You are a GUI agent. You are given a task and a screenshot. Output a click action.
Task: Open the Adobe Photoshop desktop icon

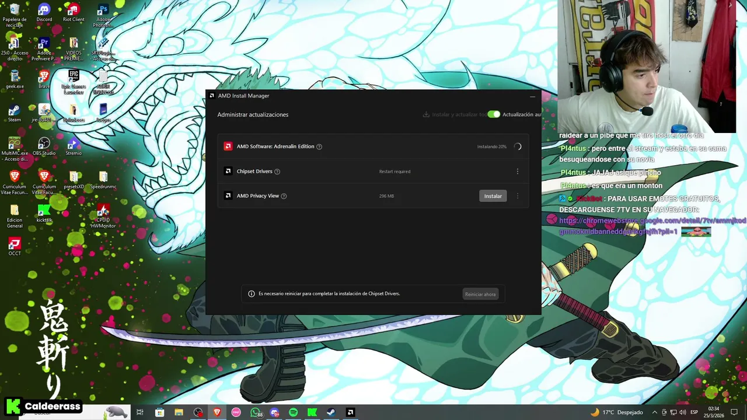[x=103, y=16]
